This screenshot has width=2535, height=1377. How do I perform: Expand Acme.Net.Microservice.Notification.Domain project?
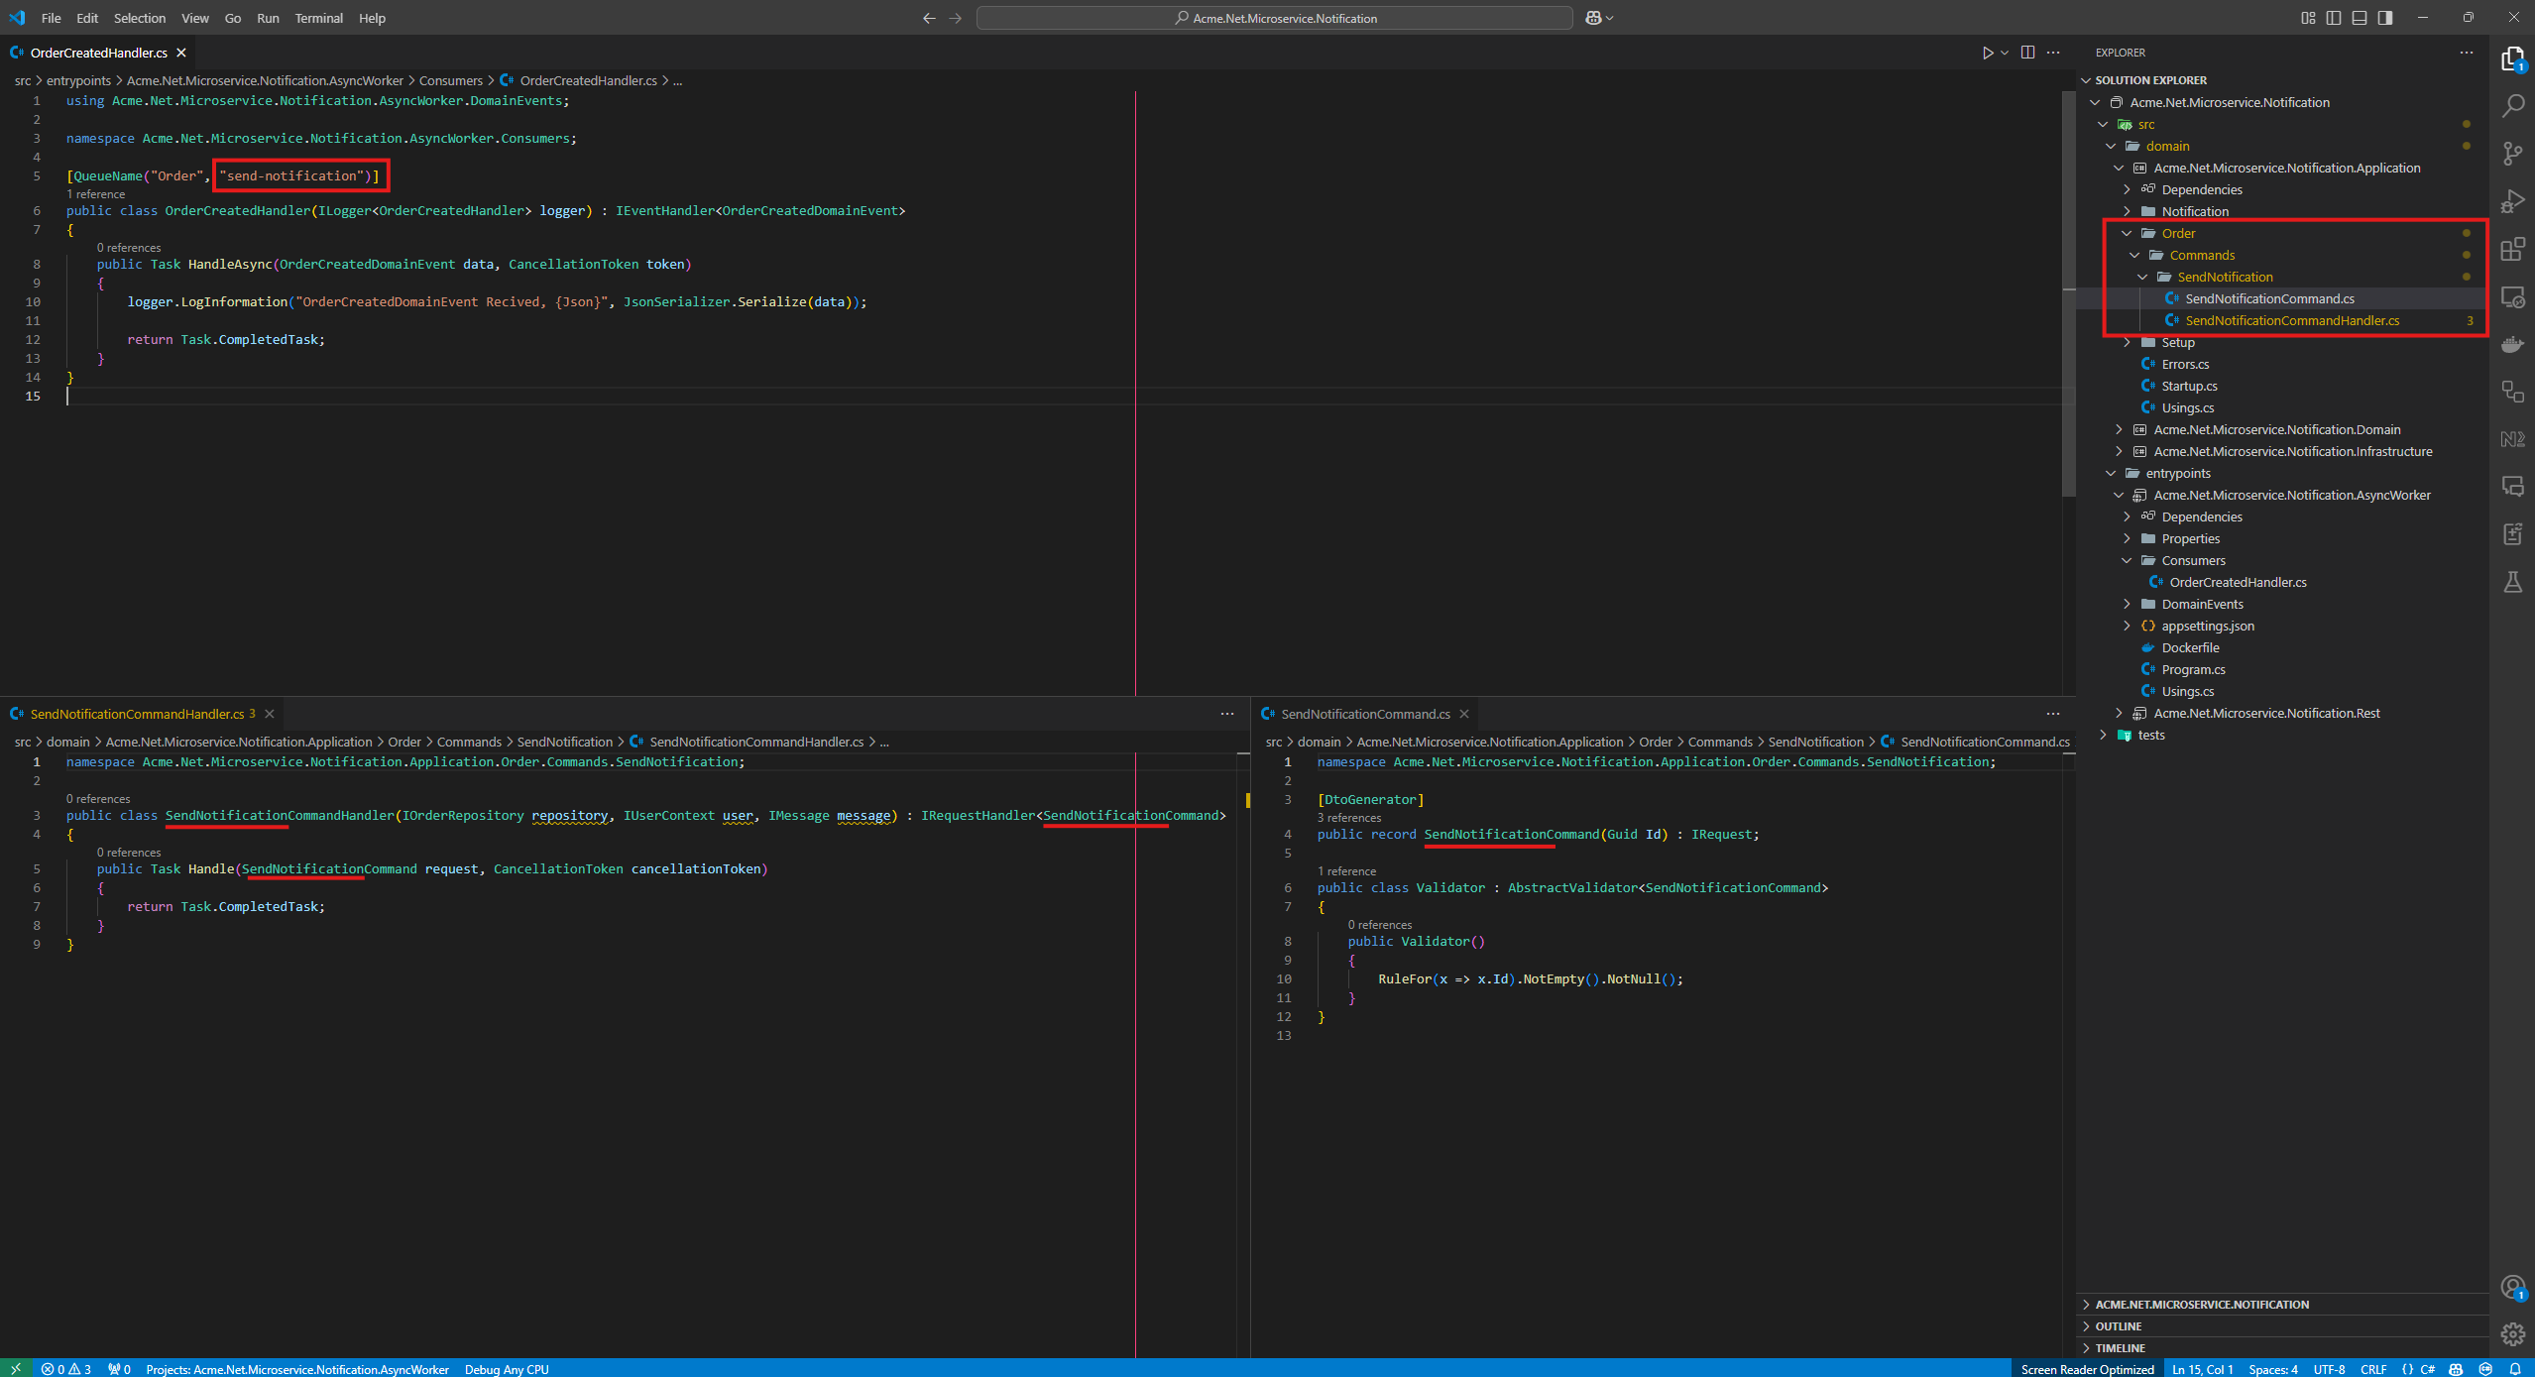click(x=2119, y=429)
